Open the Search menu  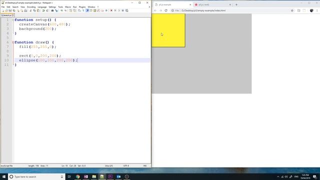(x=15, y=7)
